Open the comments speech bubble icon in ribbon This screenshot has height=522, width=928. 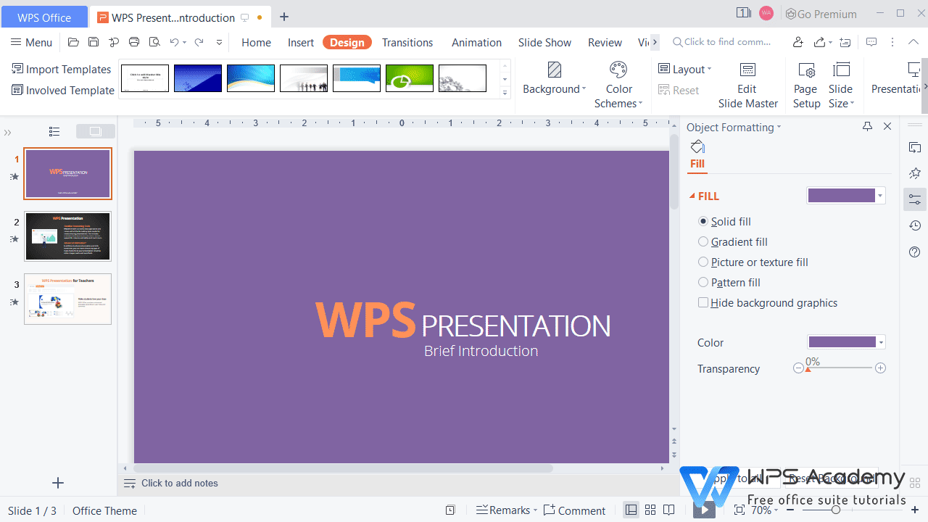point(871,42)
